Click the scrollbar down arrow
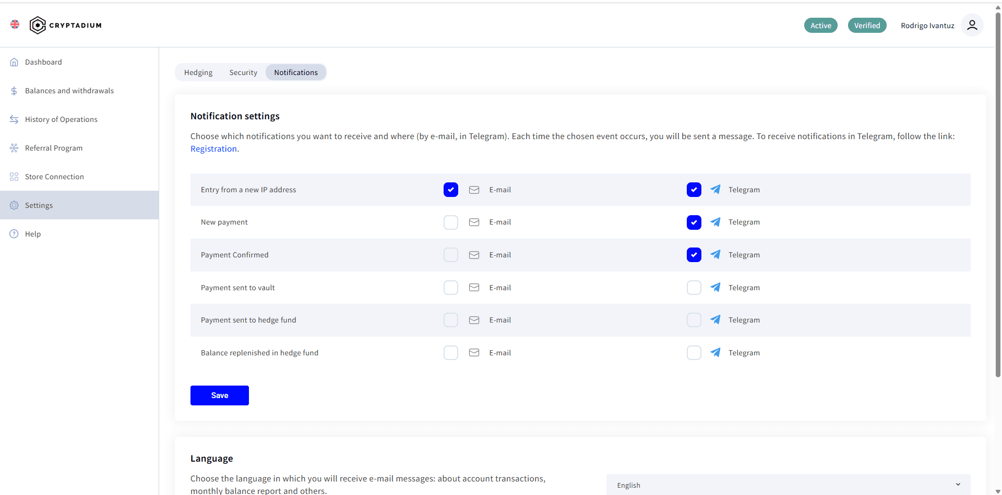The width and height of the screenshot is (1002, 495). [998, 491]
